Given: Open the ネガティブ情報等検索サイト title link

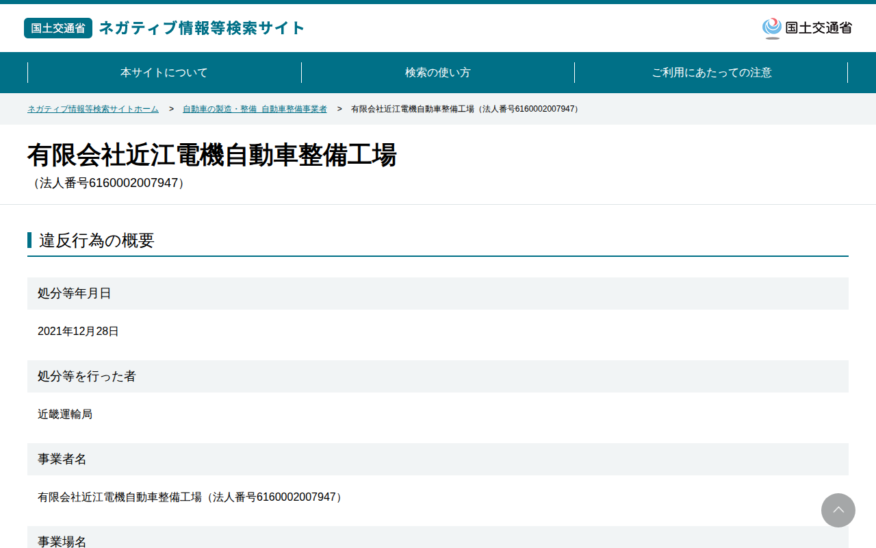Looking at the screenshot, I should click(202, 28).
